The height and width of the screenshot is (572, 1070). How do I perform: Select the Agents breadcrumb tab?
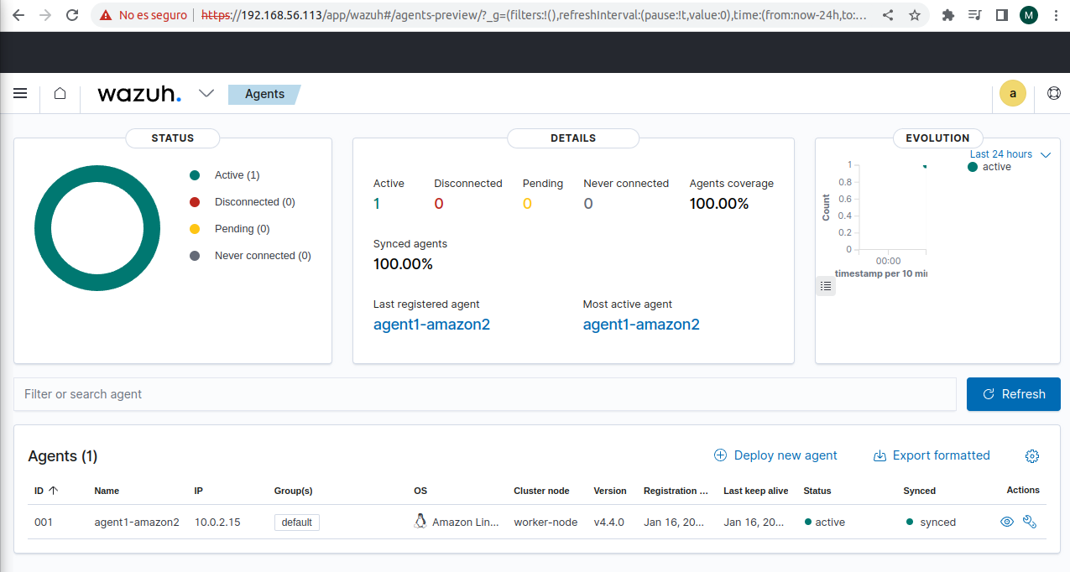(x=264, y=94)
